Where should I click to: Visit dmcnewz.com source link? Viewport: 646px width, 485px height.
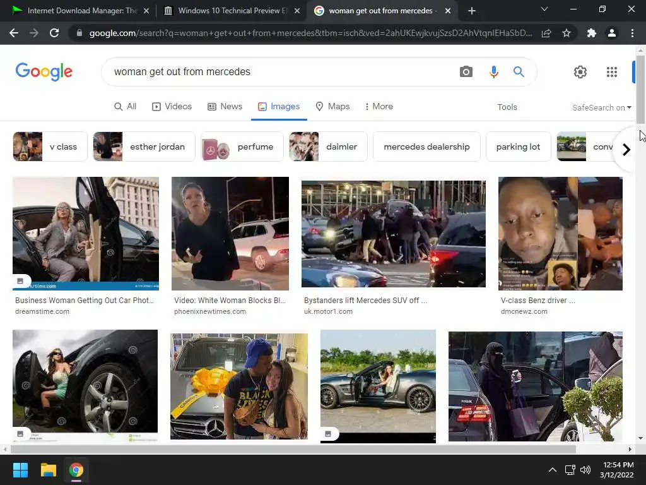coord(524,311)
